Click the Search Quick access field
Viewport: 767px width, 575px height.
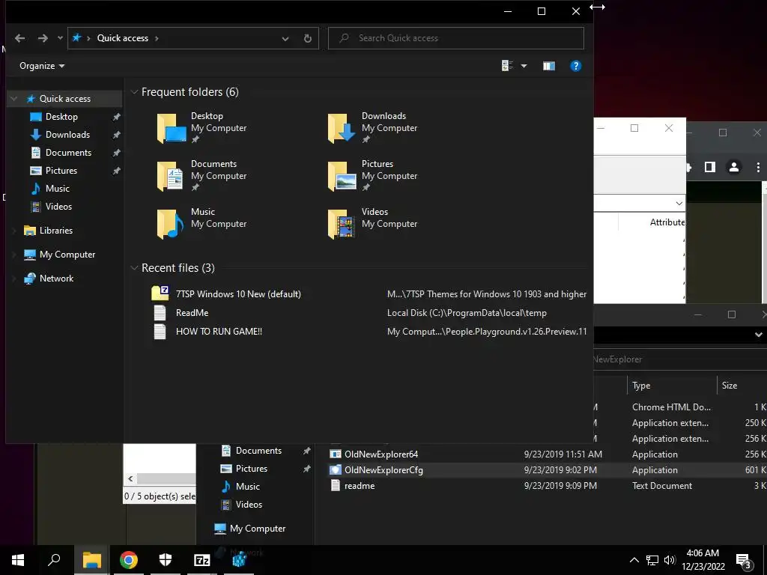coord(456,38)
